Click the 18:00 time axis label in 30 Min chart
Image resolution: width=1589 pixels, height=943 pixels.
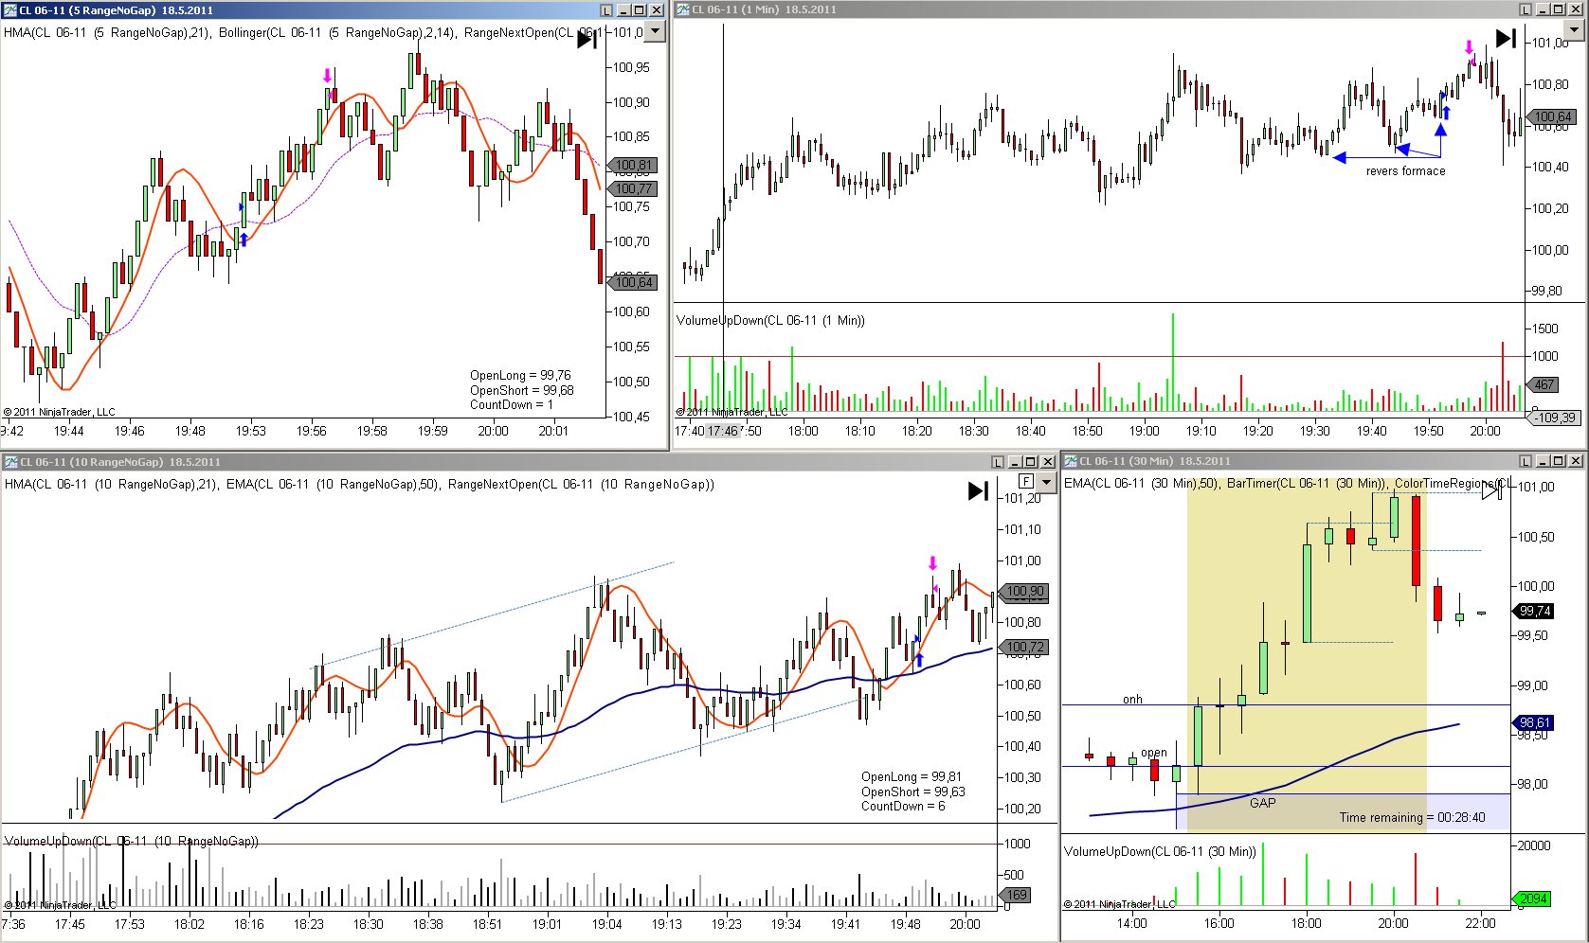click(x=1306, y=923)
